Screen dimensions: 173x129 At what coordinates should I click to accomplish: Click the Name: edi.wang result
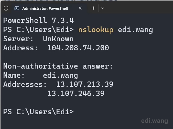[40, 76]
